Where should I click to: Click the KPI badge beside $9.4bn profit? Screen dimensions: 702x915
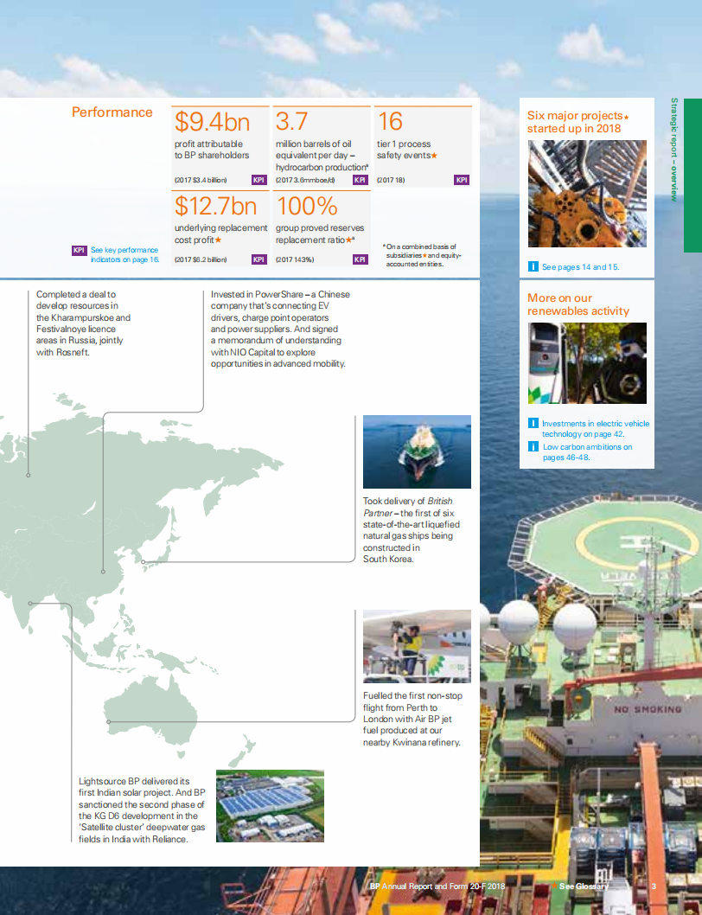[258, 180]
